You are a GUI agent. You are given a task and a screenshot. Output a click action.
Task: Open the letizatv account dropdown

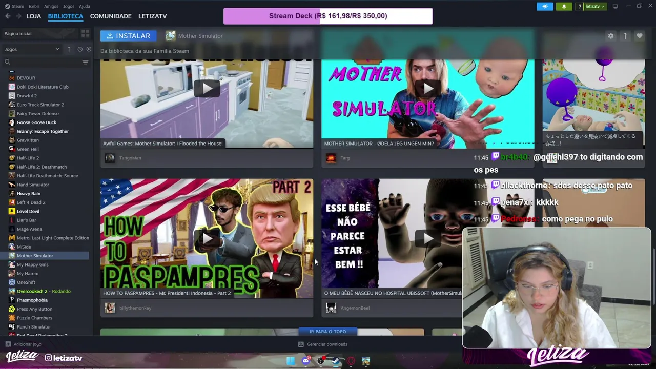595,6
